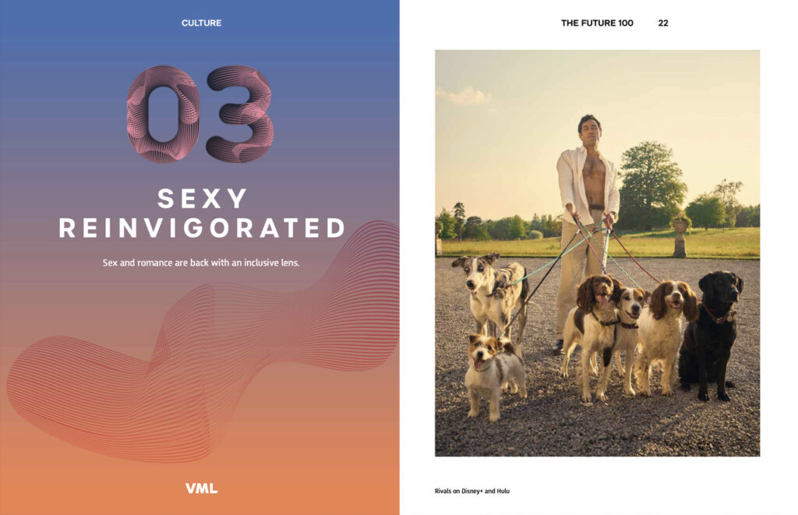This screenshot has width=798, height=515.
Task: Click the digit 3 in chapter number
Action: click(x=240, y=114)
